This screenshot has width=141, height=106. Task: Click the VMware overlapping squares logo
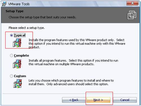pos(132,15)
